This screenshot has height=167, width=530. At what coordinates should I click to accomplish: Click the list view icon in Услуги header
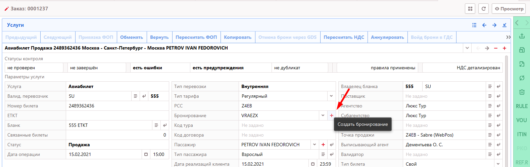pos(474,25)
